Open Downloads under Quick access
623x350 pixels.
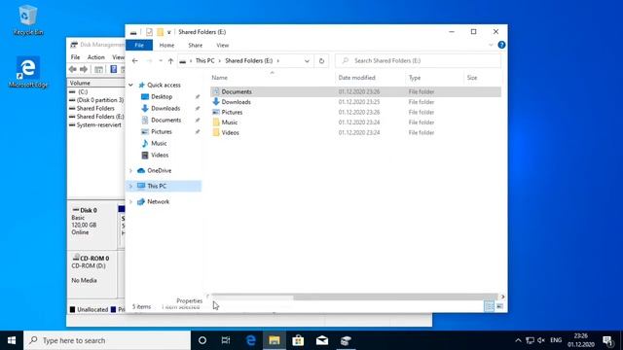(x=165, y=108)
